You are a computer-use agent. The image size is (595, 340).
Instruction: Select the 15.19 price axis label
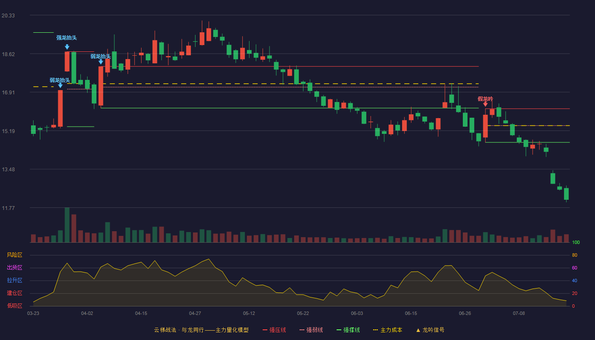[x=8, y=131]
